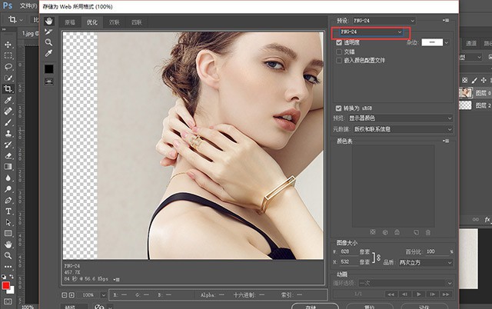492x309 pixels.
Task: Click the 复位 reset button
Action: click(370, 306)
